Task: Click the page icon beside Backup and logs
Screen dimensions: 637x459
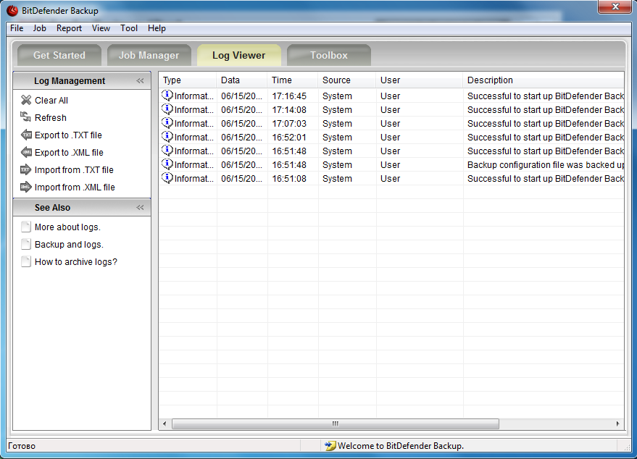Action: [x=26, y=244]
